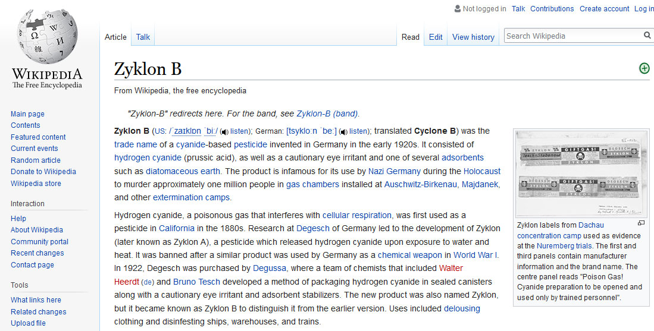Screen dimensions: 654x331
Task: Open the Help link
Action: (x=18, y=219)
